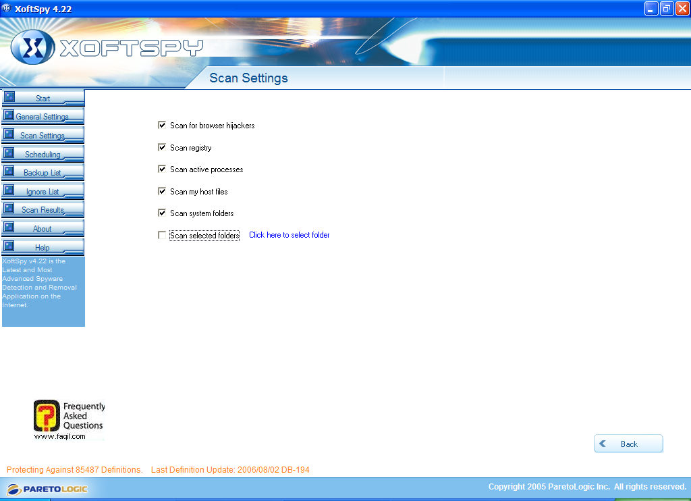This screenshot has width=691, height=501.
Task: Uncheck the Scan registry option
Action: tap(162, 147)
